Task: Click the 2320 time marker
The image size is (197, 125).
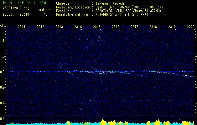Action: [x=191, y=27]
